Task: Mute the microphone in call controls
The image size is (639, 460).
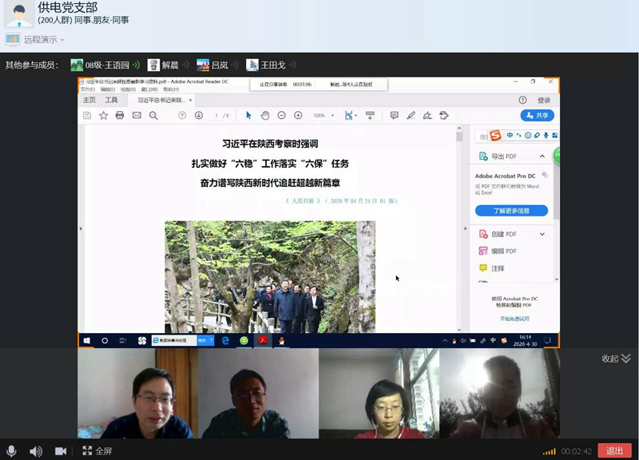Action: (11, 451)
